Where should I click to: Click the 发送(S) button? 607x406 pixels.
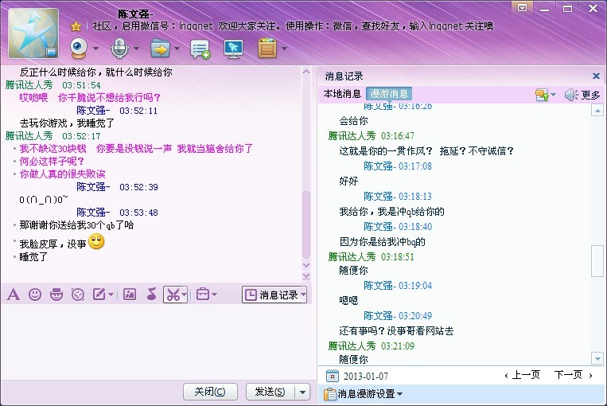click(270, 392)
